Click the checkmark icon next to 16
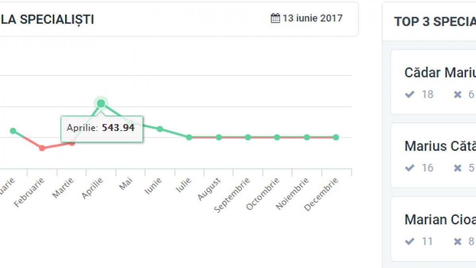Image resolution: width=476 pixels, height=268 pixels. 409,168
